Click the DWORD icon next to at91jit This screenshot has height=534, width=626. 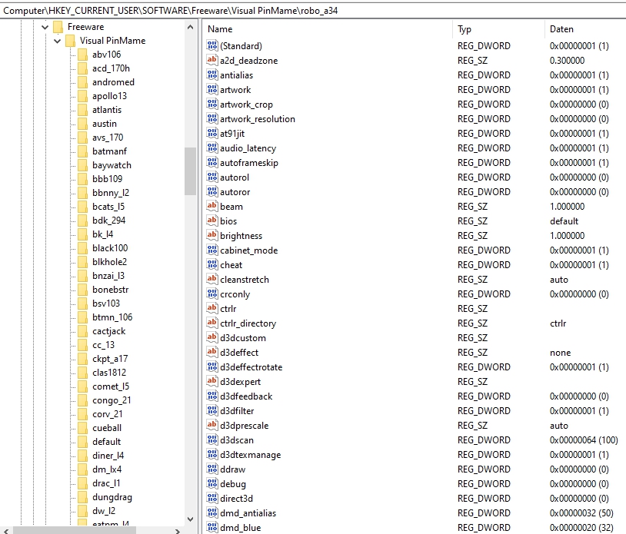tap(212, 133)
